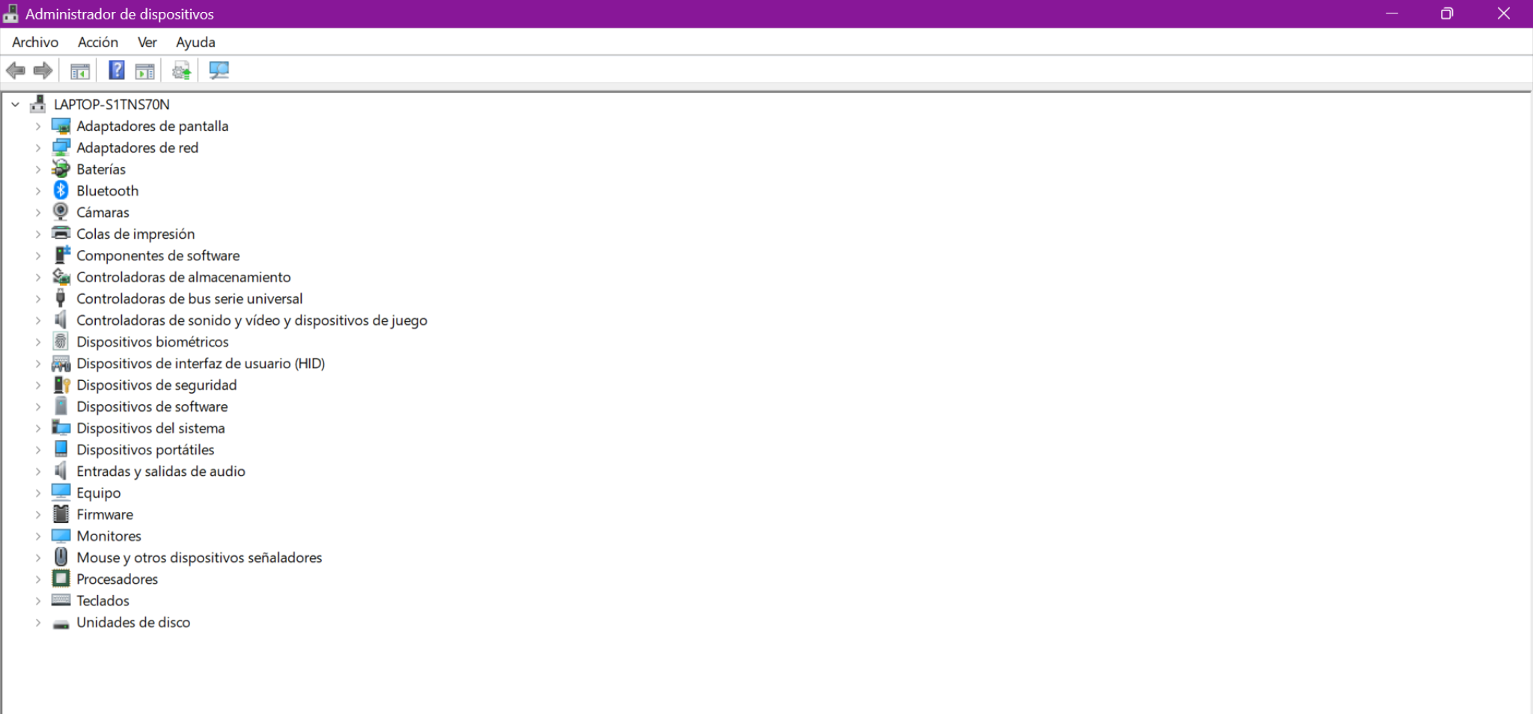Click the Bluetooth logo icon in the tree

(61, 191)
